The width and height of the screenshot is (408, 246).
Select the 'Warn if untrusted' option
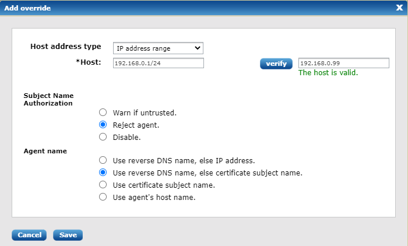(x=103, y=112)
